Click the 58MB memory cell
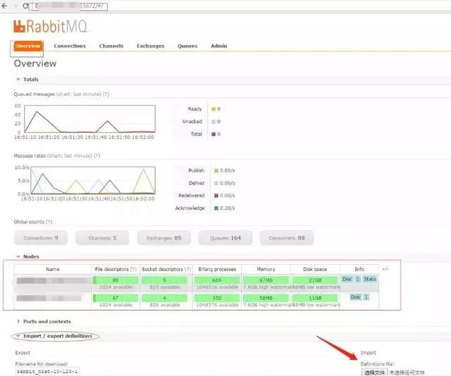This screenshot has width=451, height=376. pyautogui.click(x=266, y=298)
